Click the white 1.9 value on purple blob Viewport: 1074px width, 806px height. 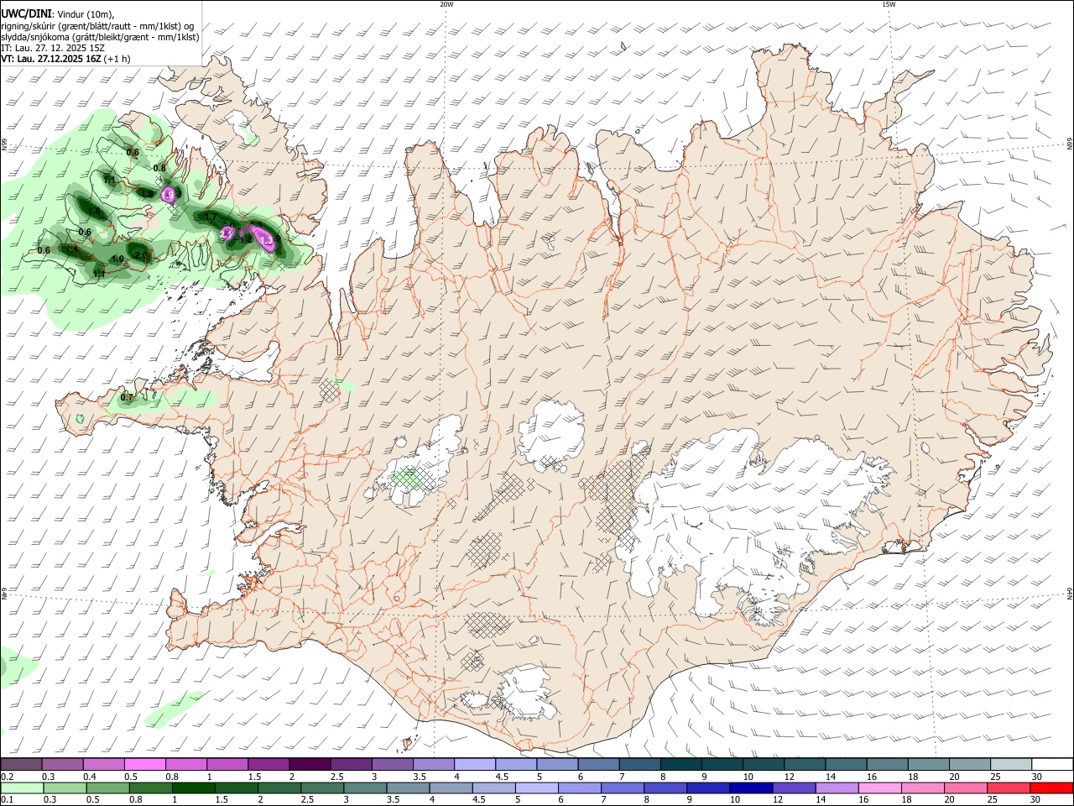(x=168, y=195)
